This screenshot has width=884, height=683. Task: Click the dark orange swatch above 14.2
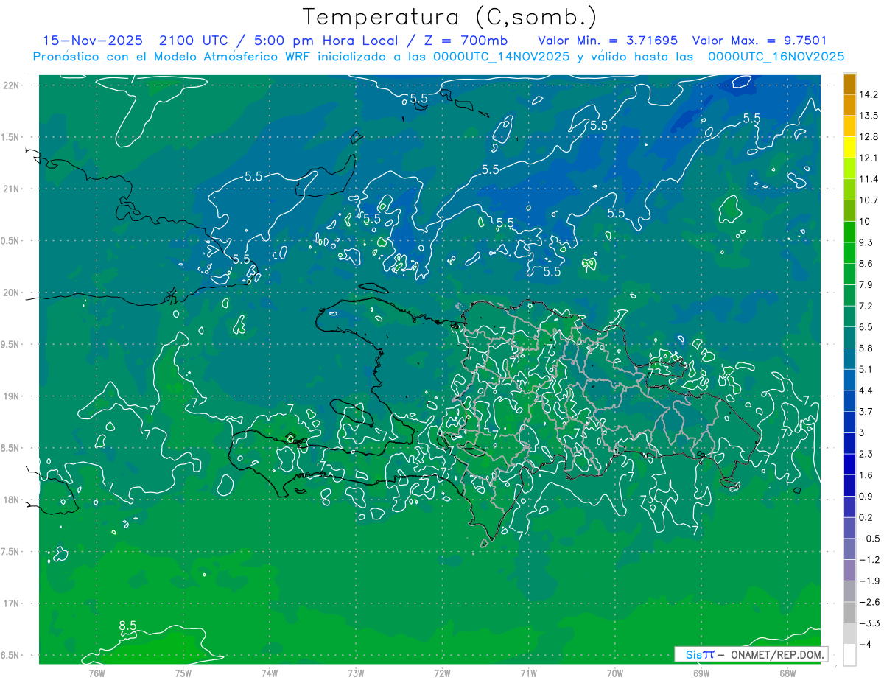pos(849,83)
